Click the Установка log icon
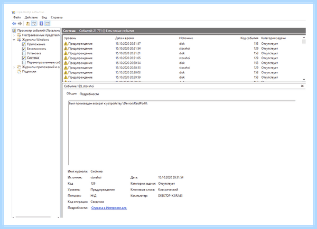 tap(24, 53)
